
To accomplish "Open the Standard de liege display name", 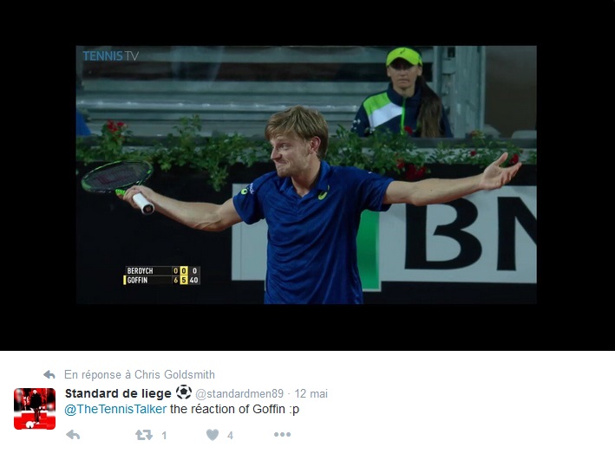I will [x=118, y=393].
